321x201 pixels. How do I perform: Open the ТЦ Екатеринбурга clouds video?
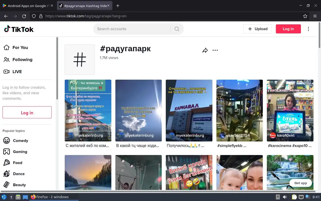[x=138, y=111]
